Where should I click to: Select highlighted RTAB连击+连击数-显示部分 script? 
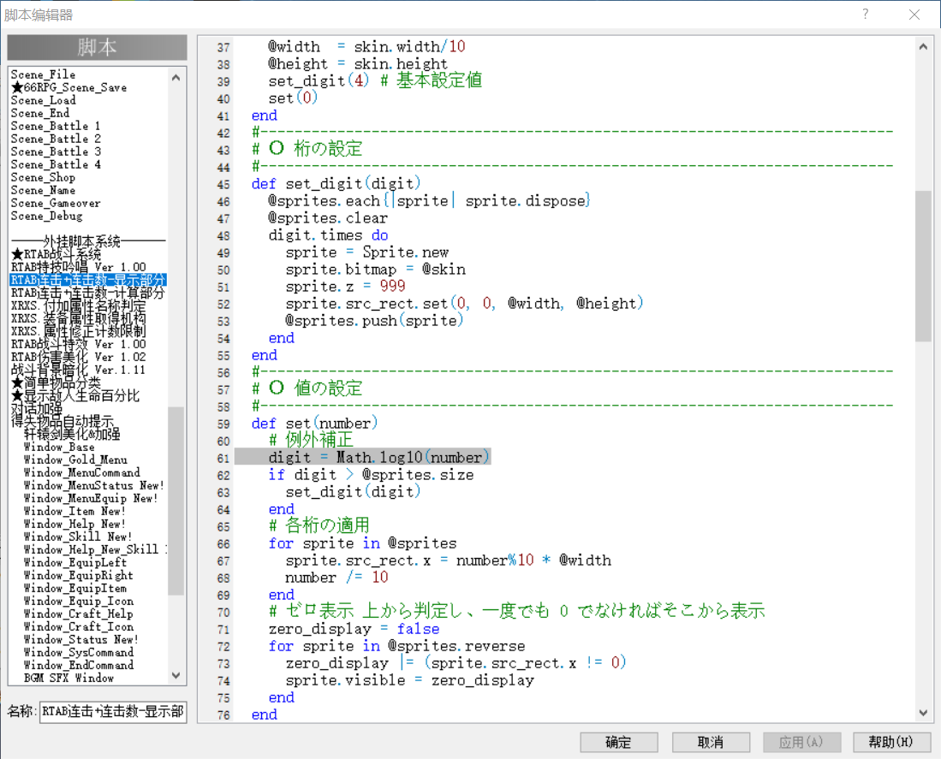88,280
